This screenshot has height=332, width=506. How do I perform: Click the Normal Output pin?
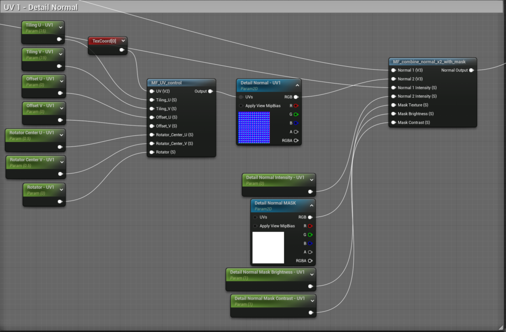471,70
